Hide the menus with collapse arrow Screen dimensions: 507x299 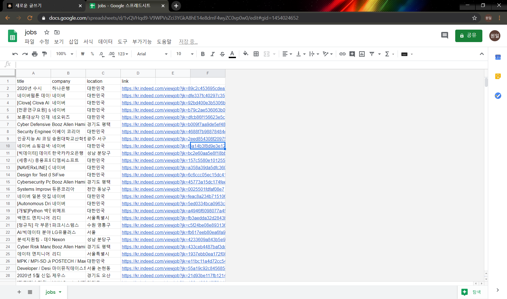click(482, 54)
